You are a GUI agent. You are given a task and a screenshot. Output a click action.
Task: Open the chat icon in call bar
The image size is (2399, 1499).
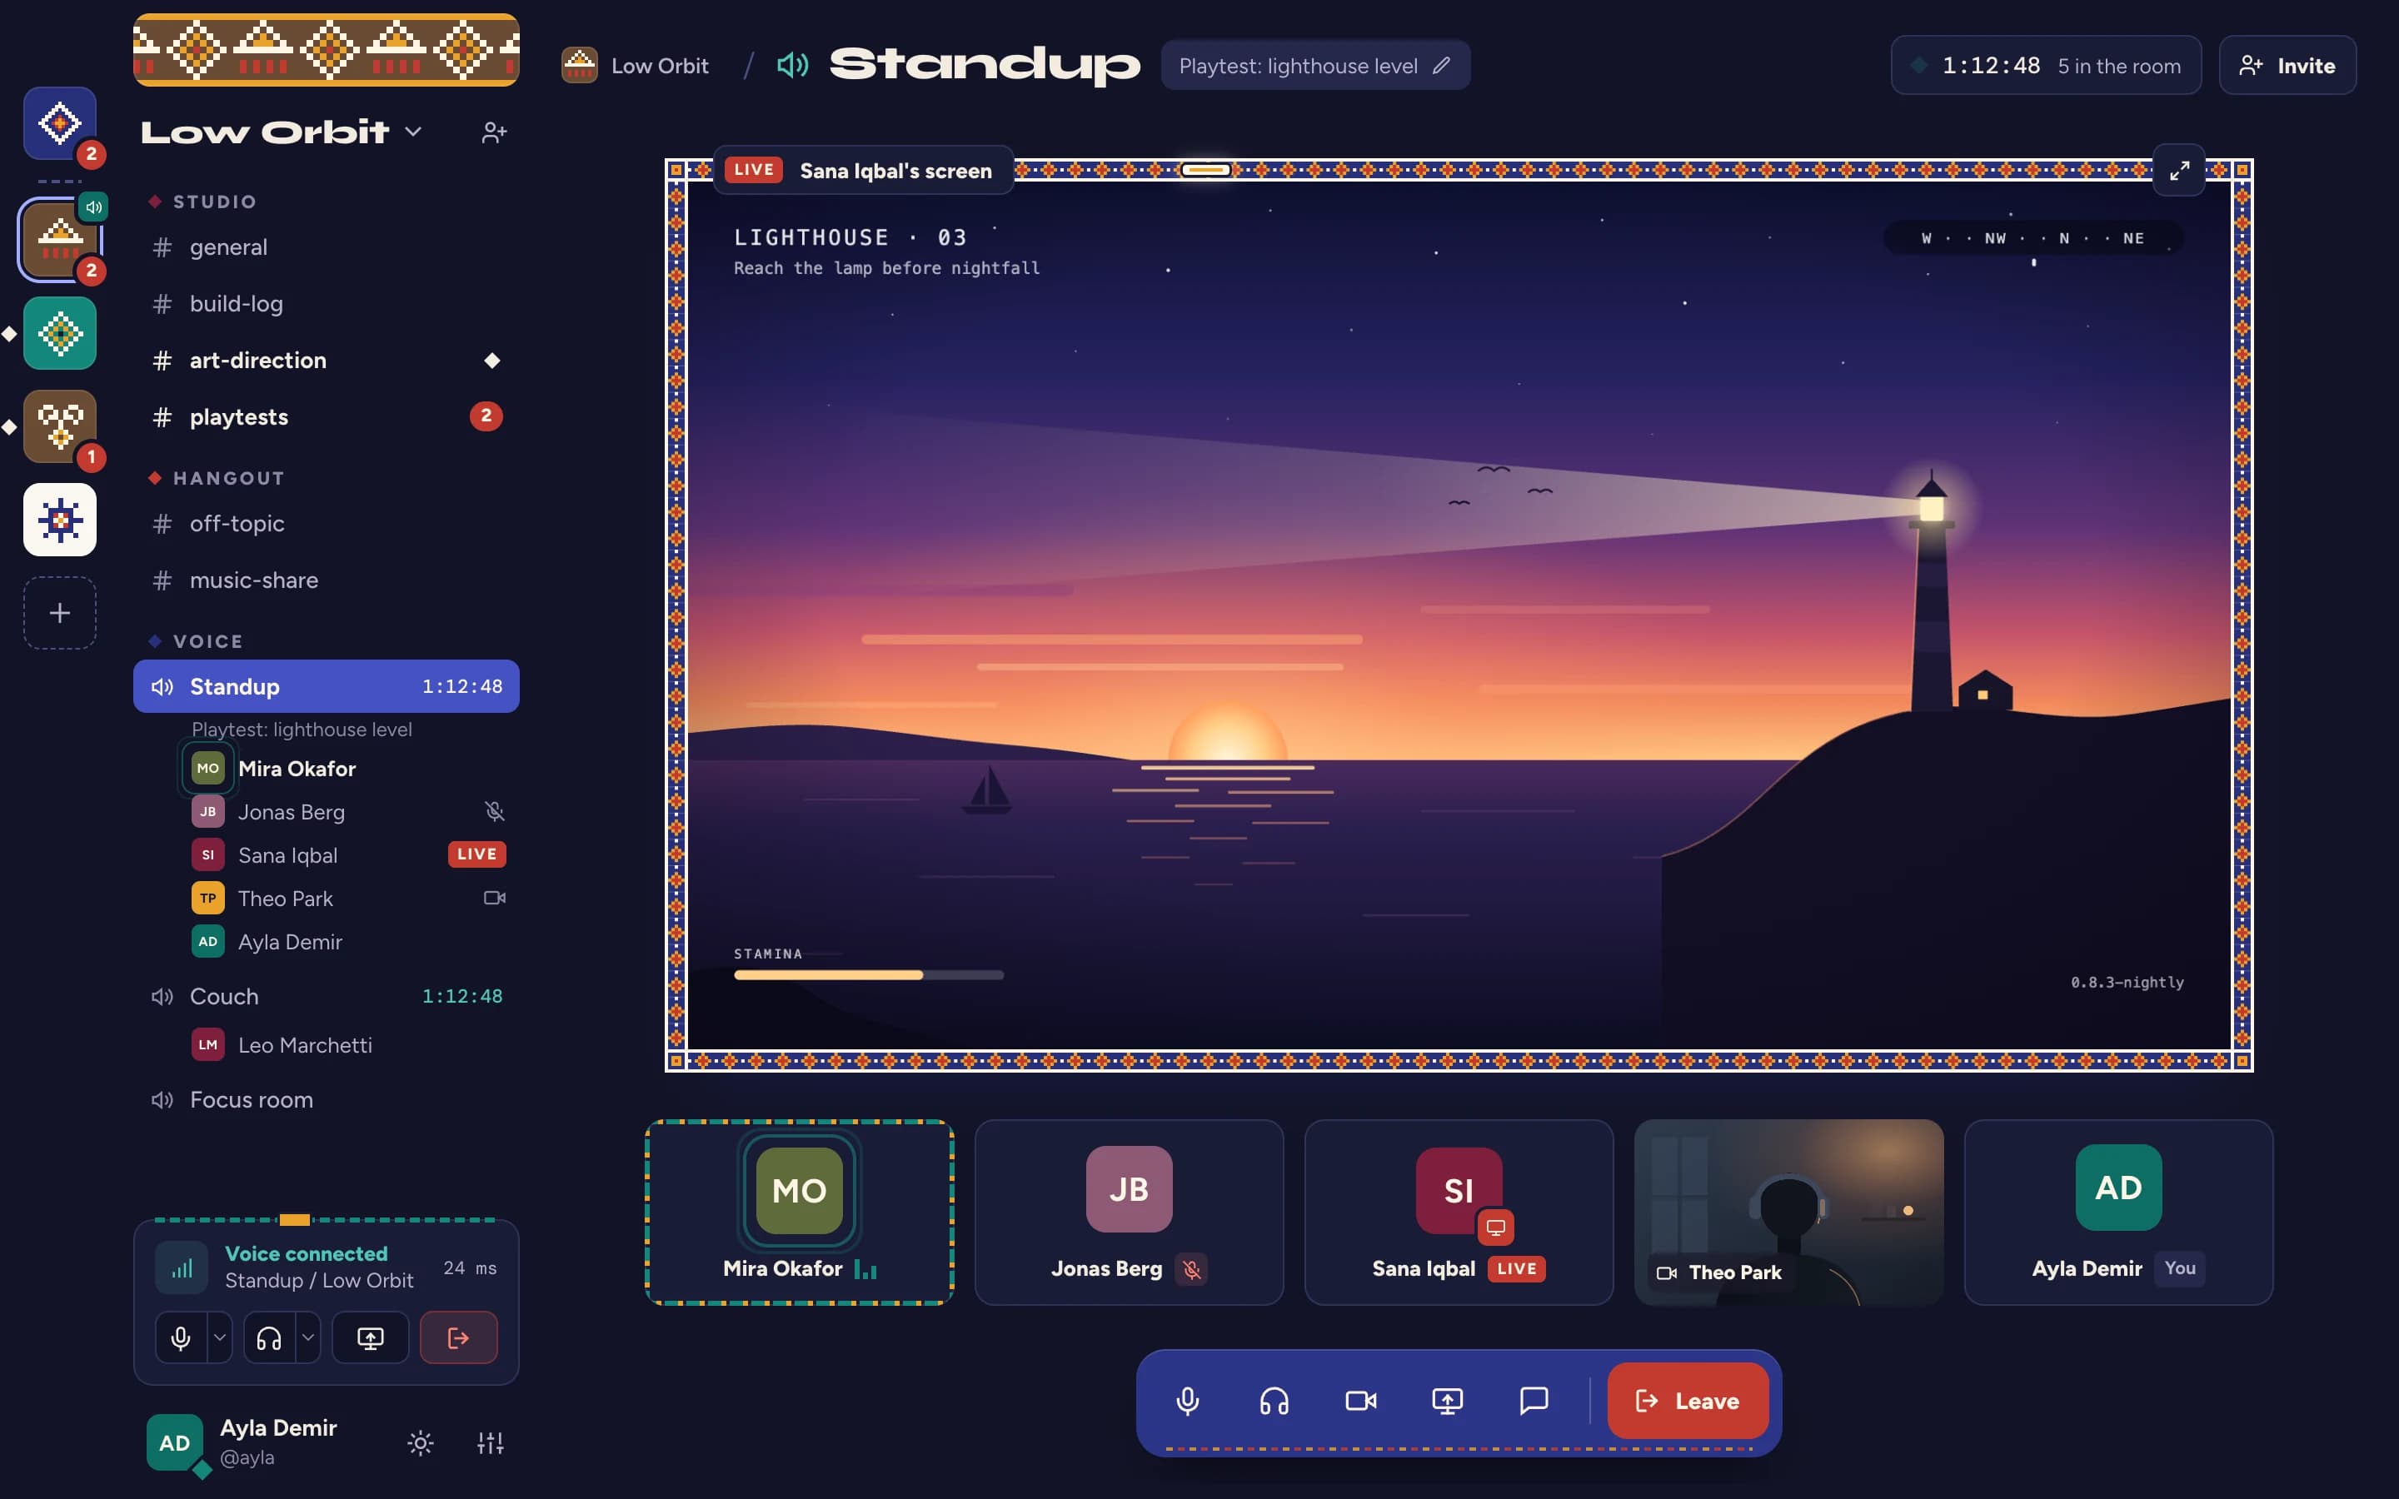click(1534, 1401)
